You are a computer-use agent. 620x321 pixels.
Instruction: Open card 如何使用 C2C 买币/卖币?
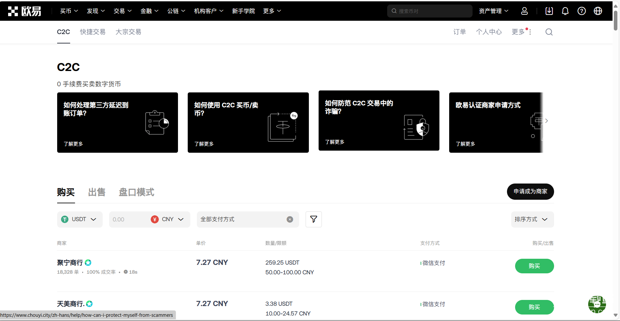point(248,123)
